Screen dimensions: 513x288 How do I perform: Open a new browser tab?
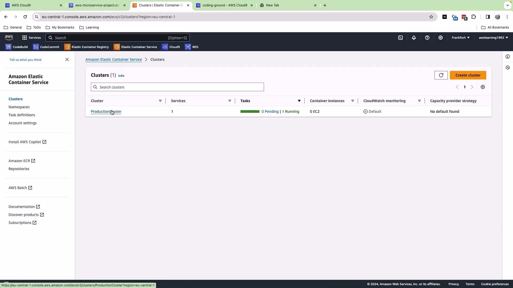tap(325, 5)
